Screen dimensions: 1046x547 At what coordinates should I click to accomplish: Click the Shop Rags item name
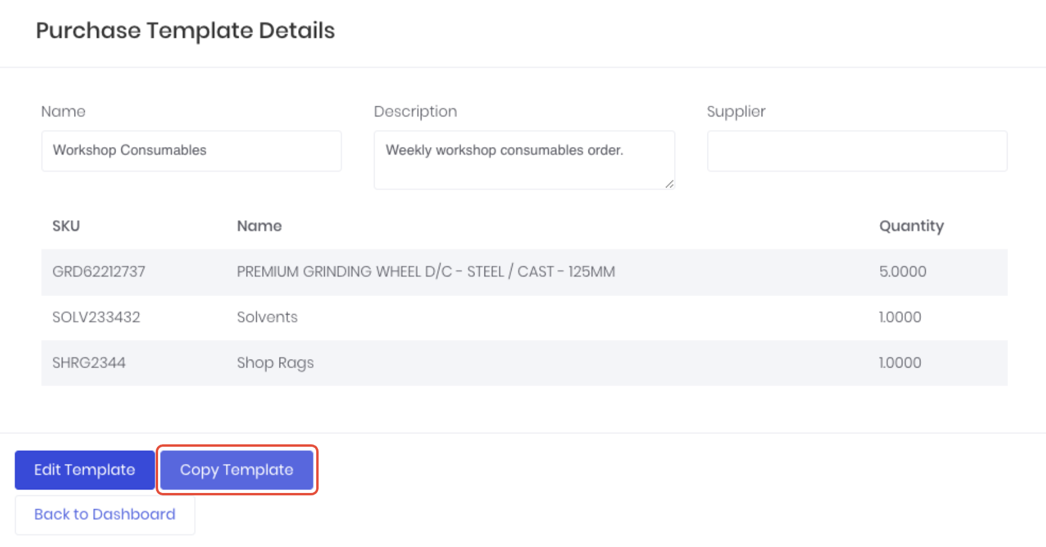(x=275, y=363)
